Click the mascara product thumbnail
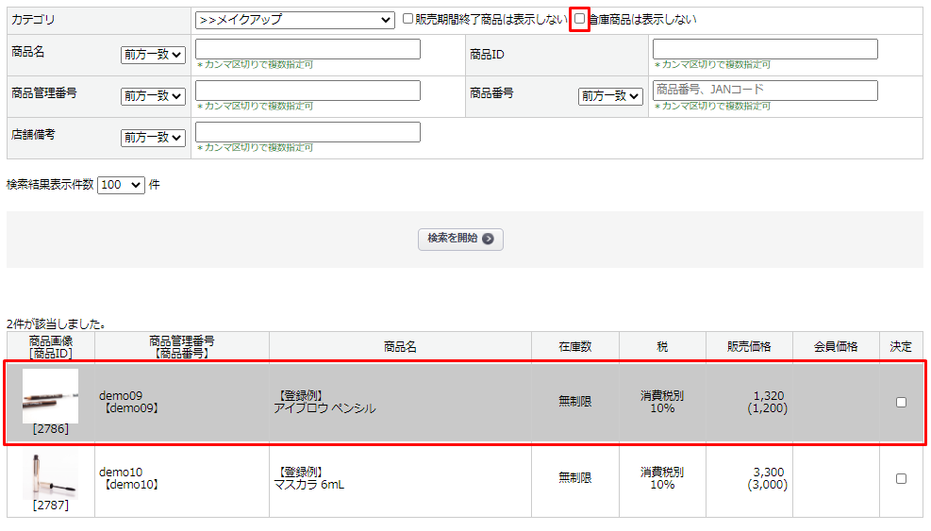The height and width of the screenshot is (531, 931). pyautogui.click(x=50, y=473)
